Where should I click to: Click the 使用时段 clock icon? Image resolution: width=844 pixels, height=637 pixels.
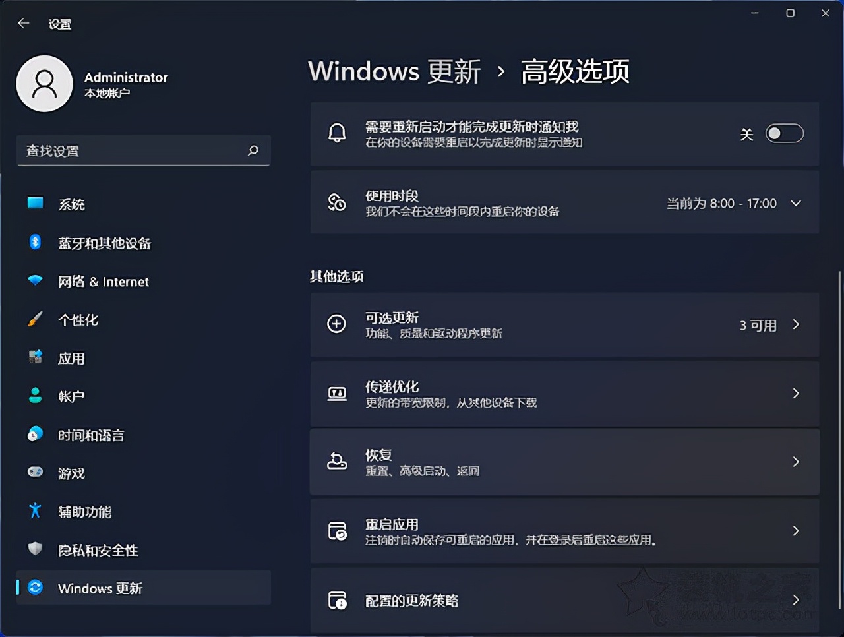click(337, 202)
